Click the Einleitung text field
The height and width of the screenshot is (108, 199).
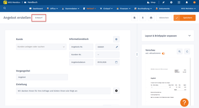(63, 91)
